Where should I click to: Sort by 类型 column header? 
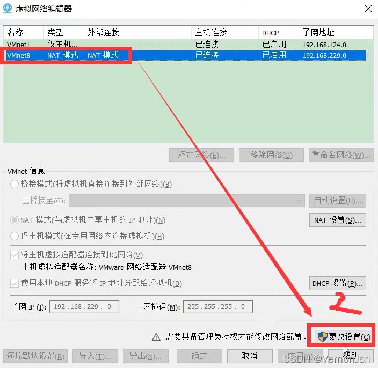tap(64, 32)
